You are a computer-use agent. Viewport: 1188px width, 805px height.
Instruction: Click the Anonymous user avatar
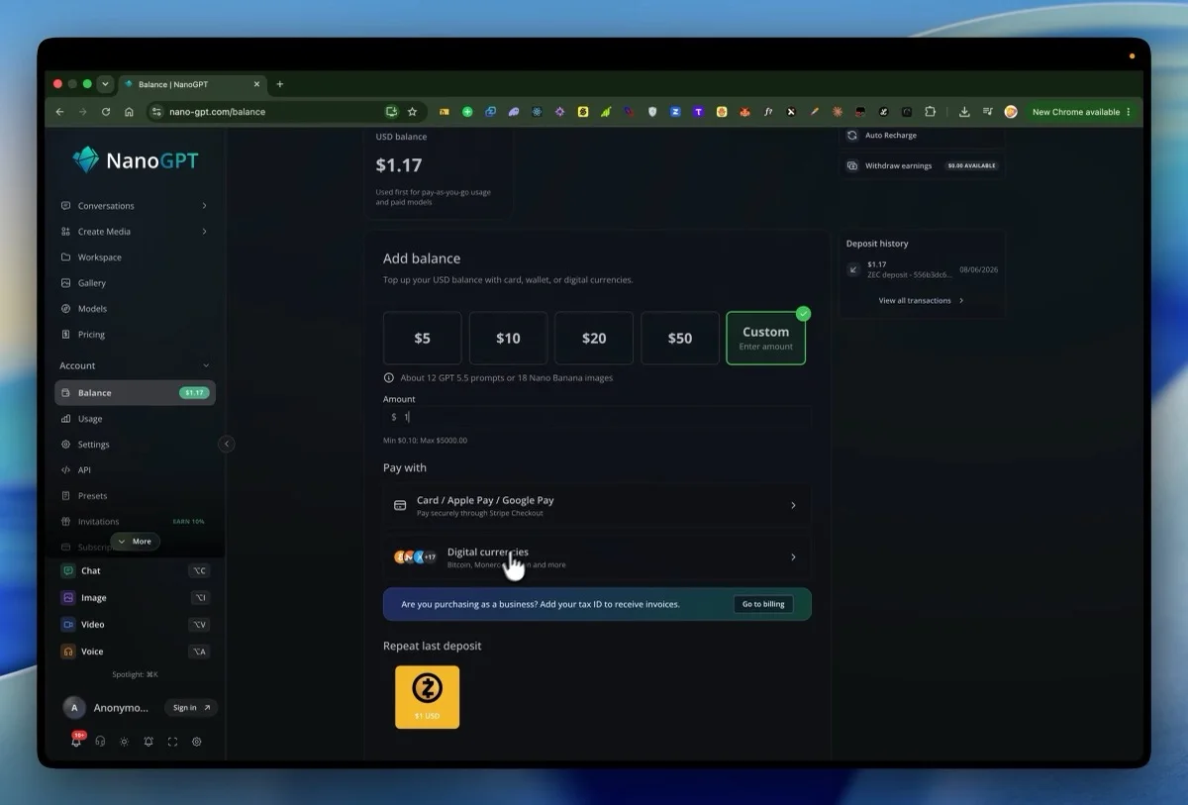coord(74,708)
